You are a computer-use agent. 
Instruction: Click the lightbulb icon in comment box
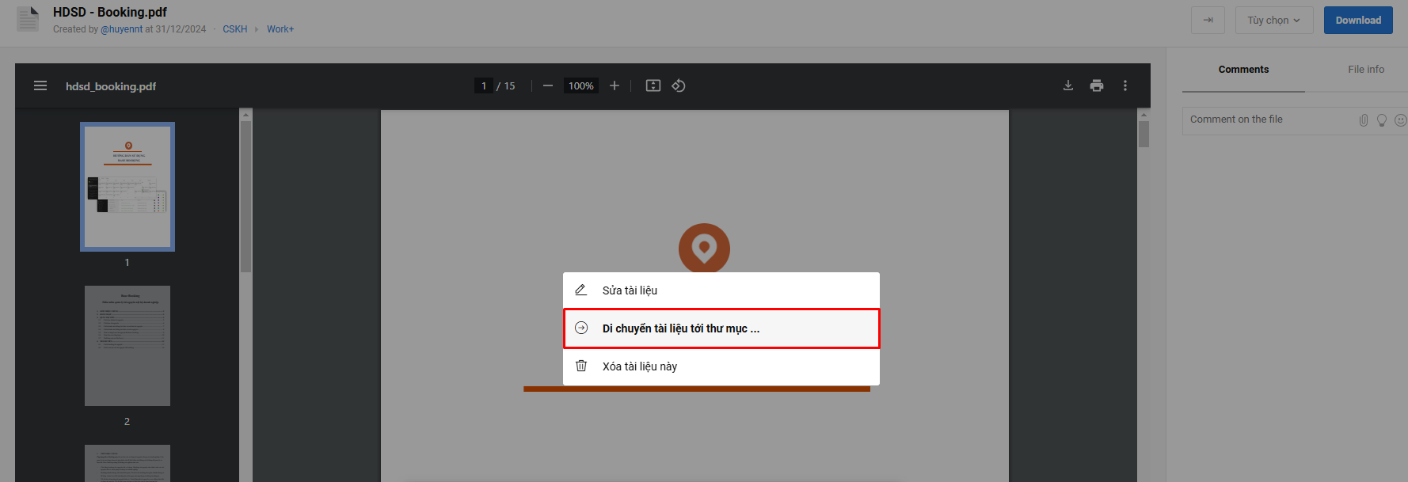pos(1382,120)
